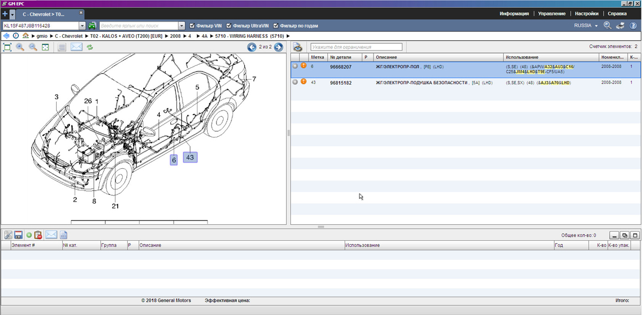
Task: Toggle the Фильтр UltraVIN checkbox
Action: tap(229, 26)
